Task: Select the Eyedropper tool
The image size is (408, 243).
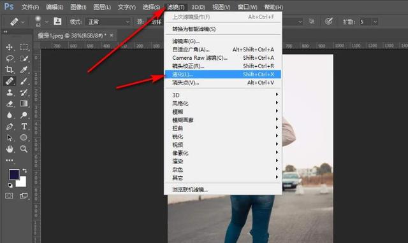Action: [x=24, y=69]
